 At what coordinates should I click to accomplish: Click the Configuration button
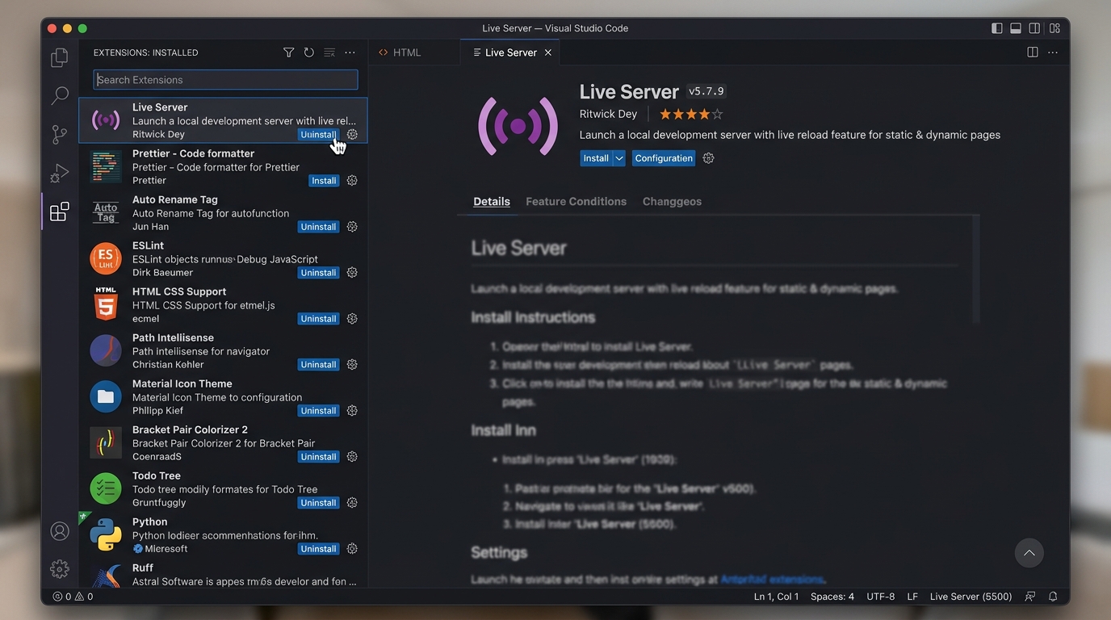(x=664, y=158)
